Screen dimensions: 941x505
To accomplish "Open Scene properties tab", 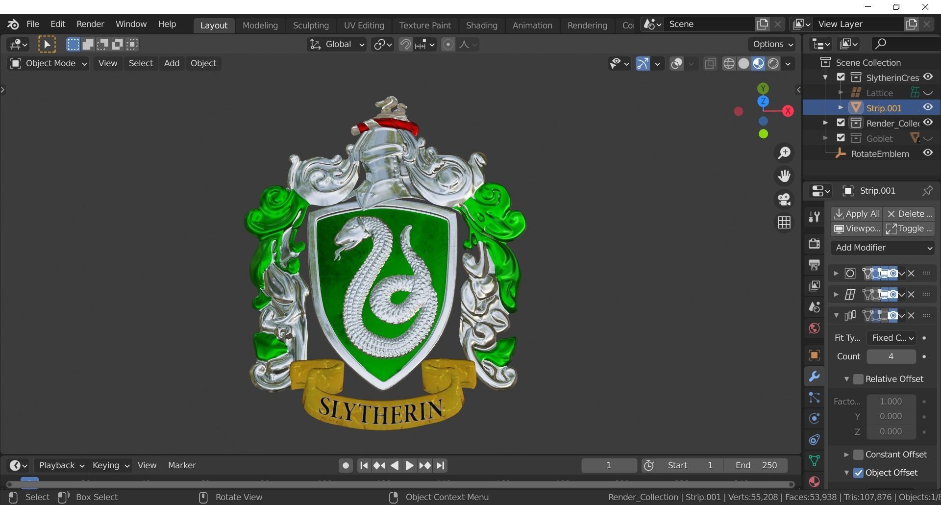I will click(x=814, y=307).
